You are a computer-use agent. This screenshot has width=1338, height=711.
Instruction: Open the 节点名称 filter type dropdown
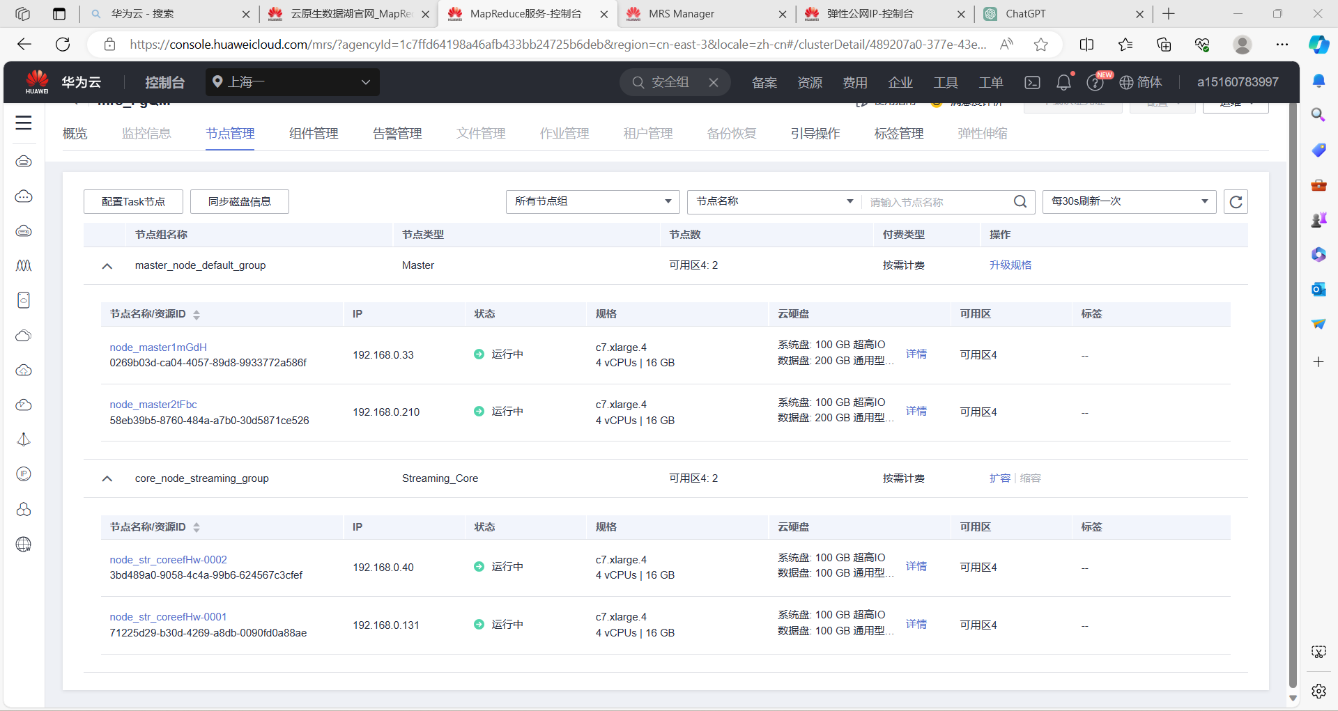click(x=774, y=202)
